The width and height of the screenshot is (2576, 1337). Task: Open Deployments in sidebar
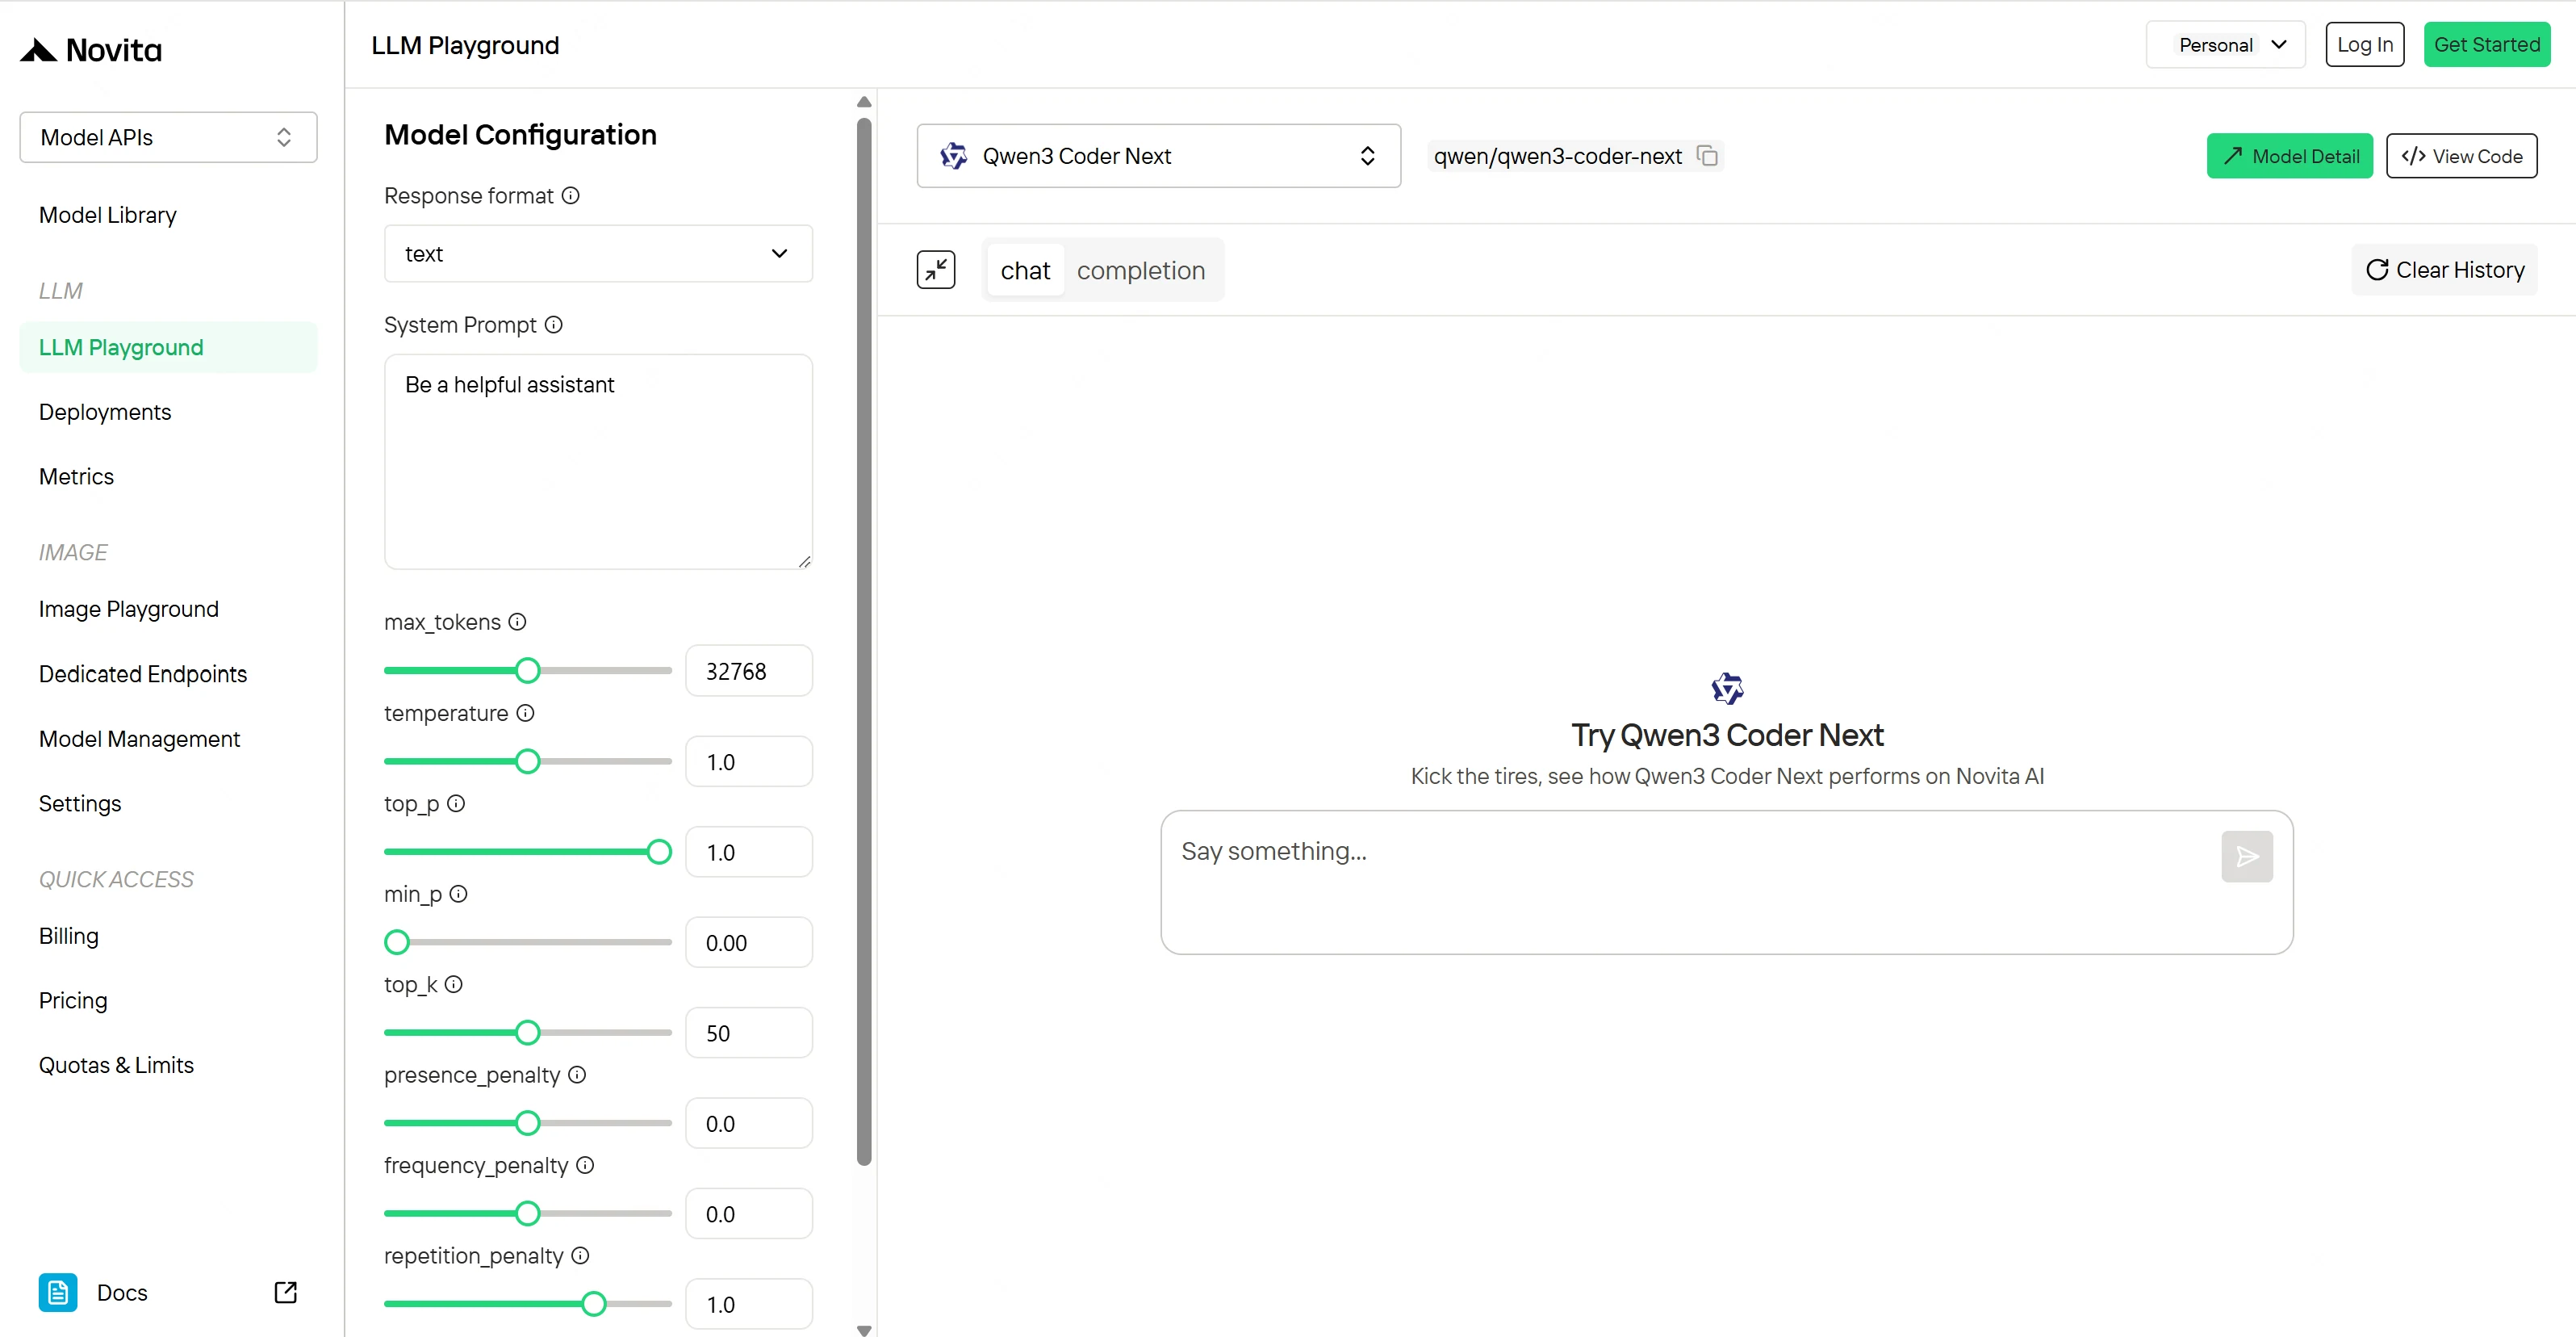105,413
